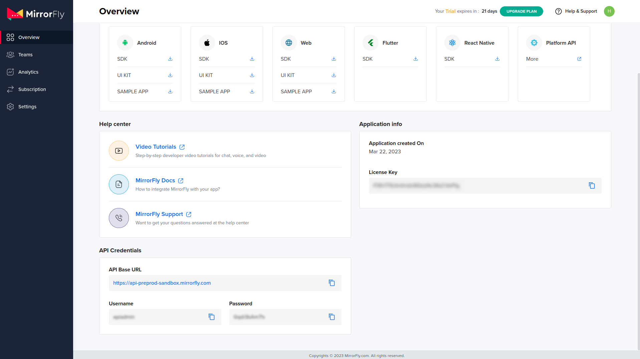Open Settings from the sidebar
This screenshot has width=640, height=359.
(x=27, y=107)
